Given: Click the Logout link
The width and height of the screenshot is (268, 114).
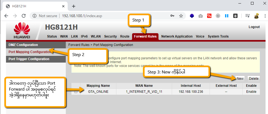Looking at the screenshot, I should [254, 27].
